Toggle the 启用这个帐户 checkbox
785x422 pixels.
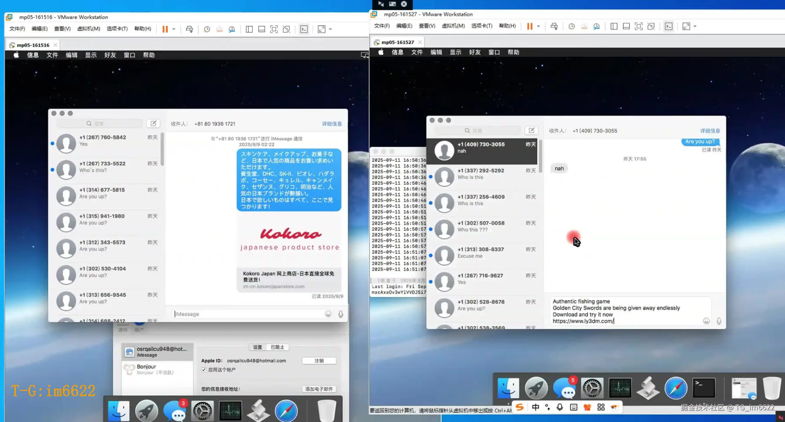[x=204, y=370]
